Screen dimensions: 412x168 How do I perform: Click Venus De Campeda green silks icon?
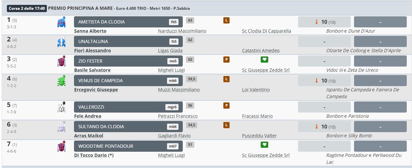click(61, 81)
